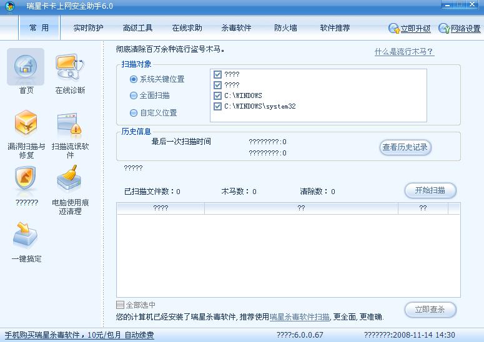Select 自定义位置 radio option
Image resolution: width=484 pixels, height=342 pixels.
(134, 113)
